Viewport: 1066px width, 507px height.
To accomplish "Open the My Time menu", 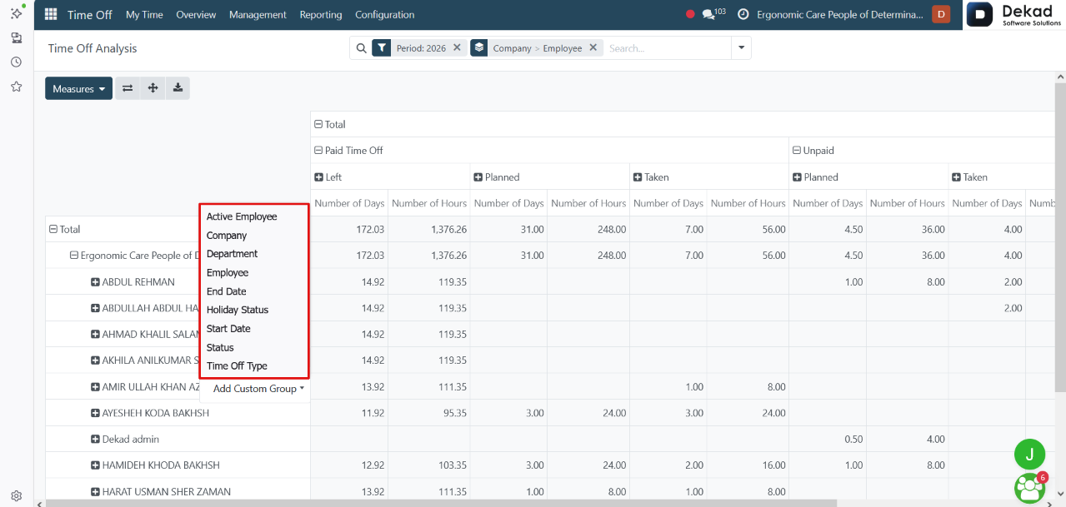I will (144, 14).
